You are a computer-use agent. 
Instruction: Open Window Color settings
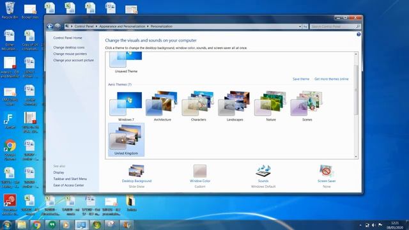(x=200, y=176)
